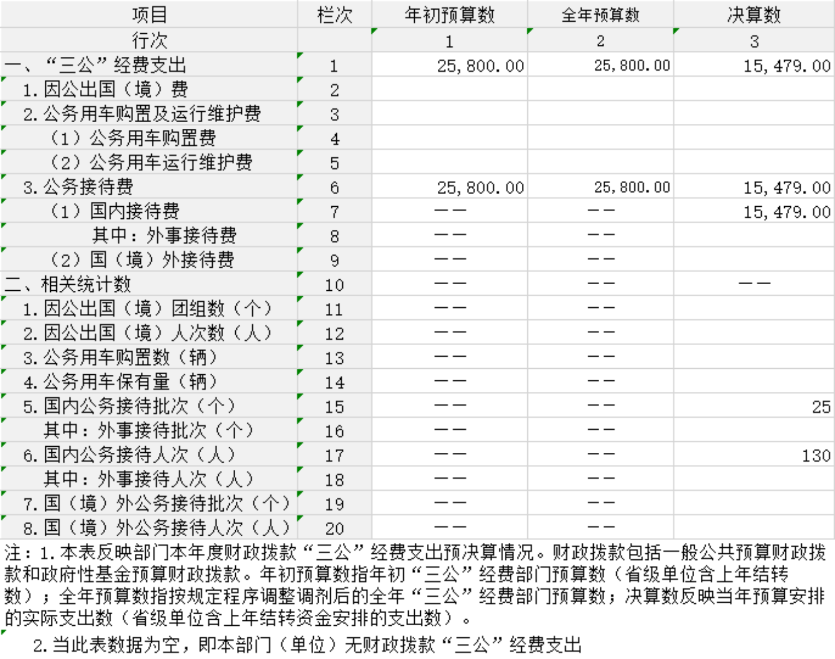Click the 年初预算数 column header
835x659 pixels.
tap(449, 15)
